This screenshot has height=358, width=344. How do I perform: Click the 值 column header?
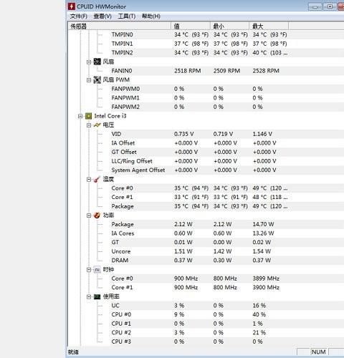[191, 26]
